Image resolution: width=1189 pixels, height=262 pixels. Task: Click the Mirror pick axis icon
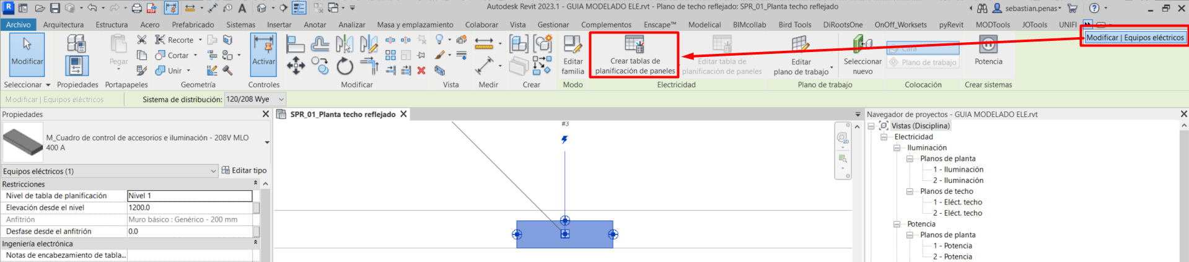[x=344, y=43]
